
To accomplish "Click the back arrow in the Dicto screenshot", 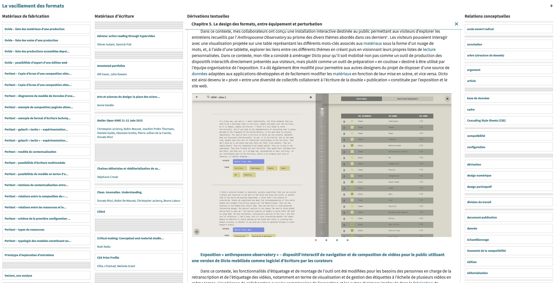I will click(197, 97).
